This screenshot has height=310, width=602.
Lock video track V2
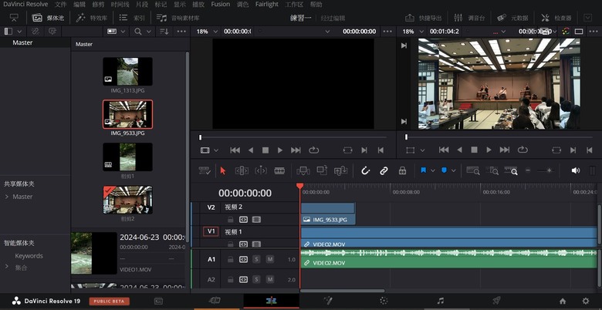click(x=230, y=220)
